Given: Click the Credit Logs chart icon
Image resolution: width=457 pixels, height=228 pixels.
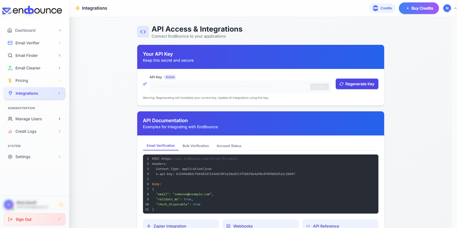Looking at the screenshot, I should (x=10, y=131).
